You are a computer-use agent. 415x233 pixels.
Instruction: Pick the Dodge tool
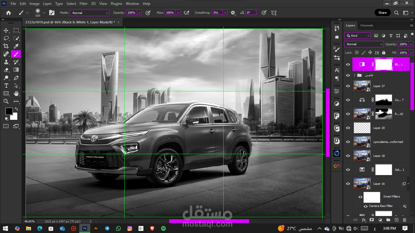6,78
